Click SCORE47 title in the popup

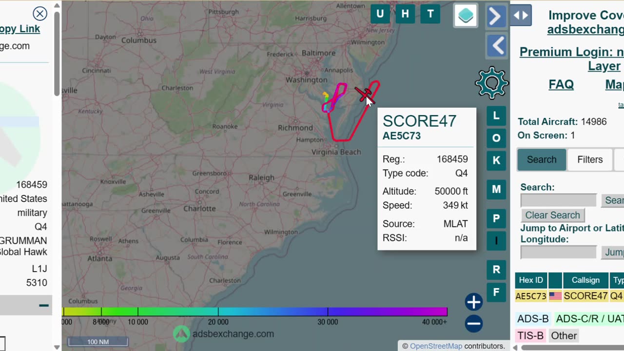click(x=419, y=121)
